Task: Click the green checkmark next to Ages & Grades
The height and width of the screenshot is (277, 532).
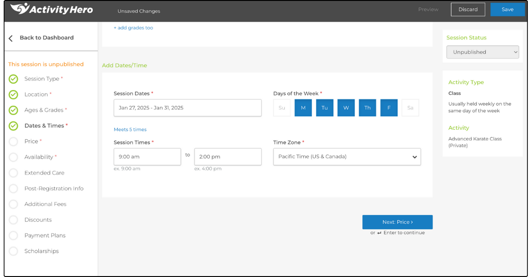Action: click(x=13, y=110)
